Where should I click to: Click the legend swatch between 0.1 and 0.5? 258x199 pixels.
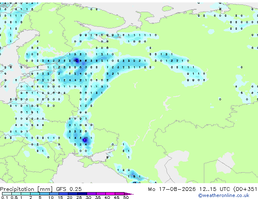coord(7,194)
